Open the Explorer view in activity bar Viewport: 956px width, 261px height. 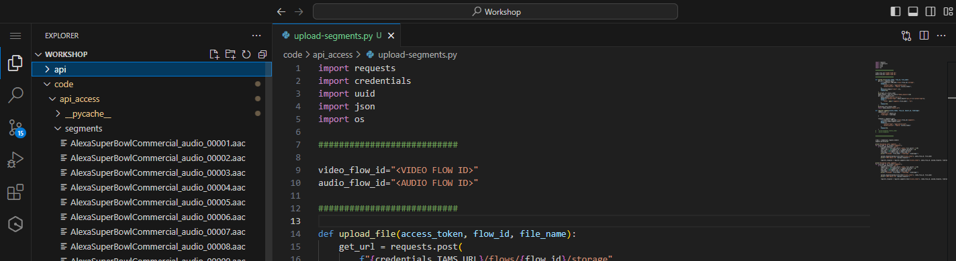15,64
